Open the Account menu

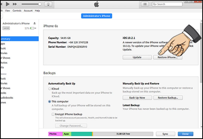[x=28, y=11]
